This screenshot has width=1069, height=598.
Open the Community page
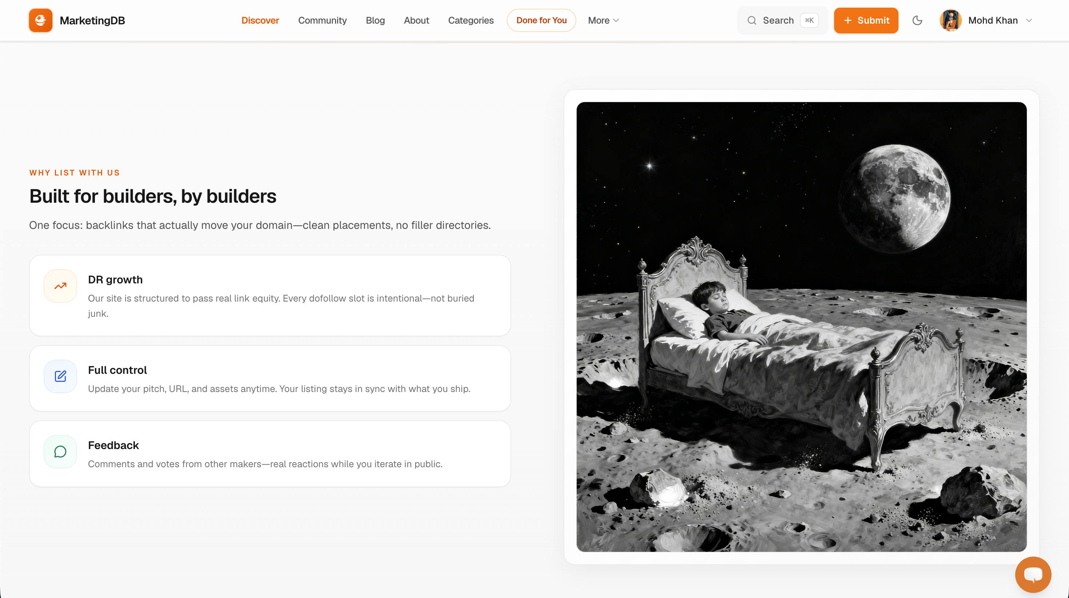(x=323, y=20)
